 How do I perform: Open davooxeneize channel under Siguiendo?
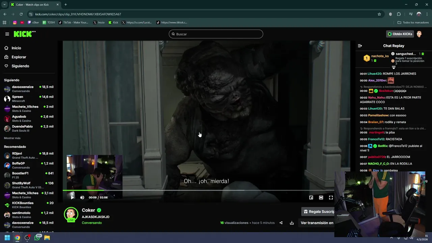pos(29,89)
